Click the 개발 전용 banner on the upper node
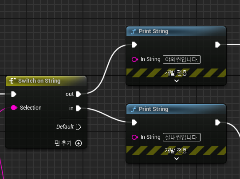This screenshot has width=240, height=179. pos(176,73)
